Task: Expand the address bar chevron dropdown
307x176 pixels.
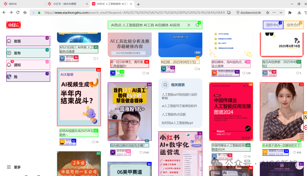Action: point(281,12)
